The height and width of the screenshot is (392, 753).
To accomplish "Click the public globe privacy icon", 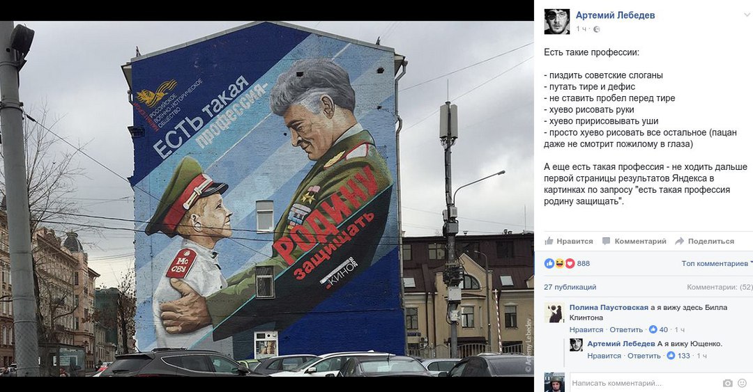I will [596, 29].
